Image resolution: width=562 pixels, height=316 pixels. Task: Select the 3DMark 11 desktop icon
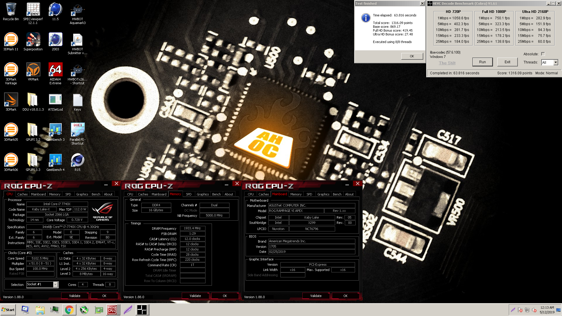click(x=11, y=42)
